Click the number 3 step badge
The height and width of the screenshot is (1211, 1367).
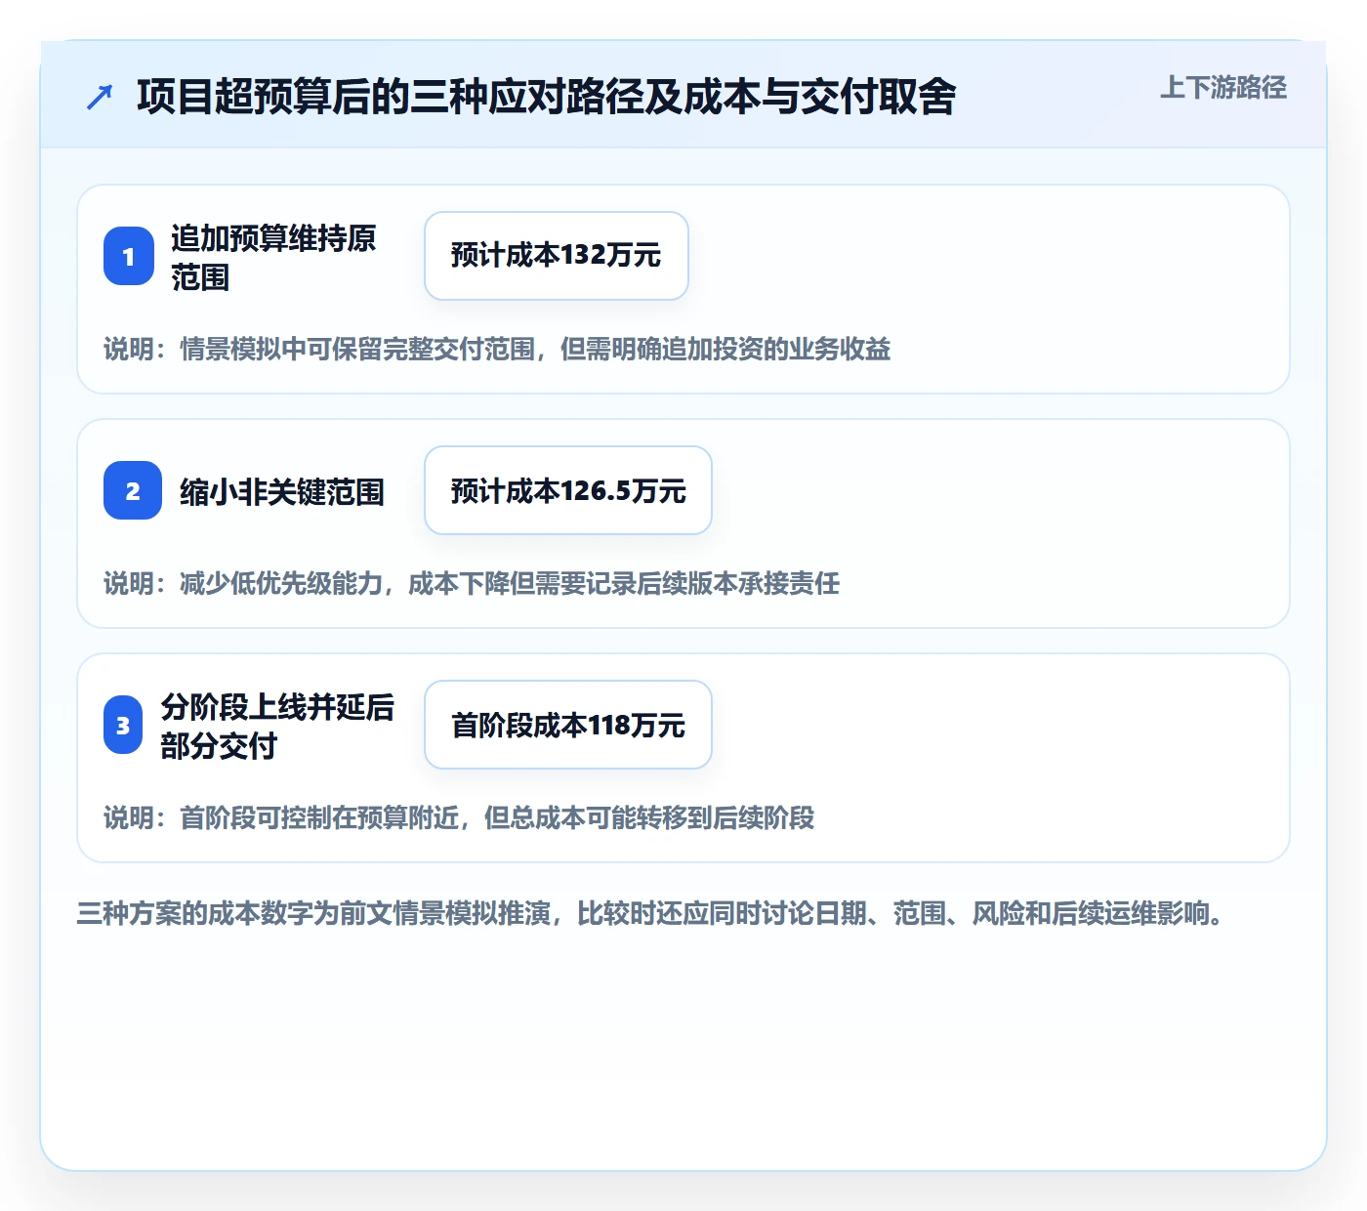coord(123,725)
